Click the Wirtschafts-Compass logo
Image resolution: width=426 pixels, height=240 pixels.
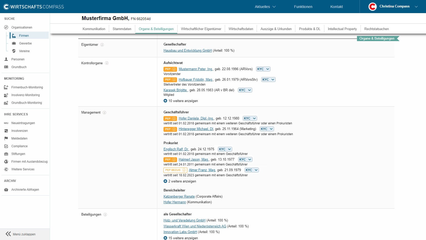point(34,7)
